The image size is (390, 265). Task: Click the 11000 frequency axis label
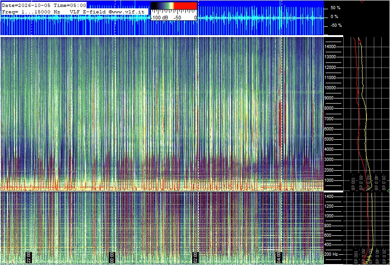click(x=330, y=78)
